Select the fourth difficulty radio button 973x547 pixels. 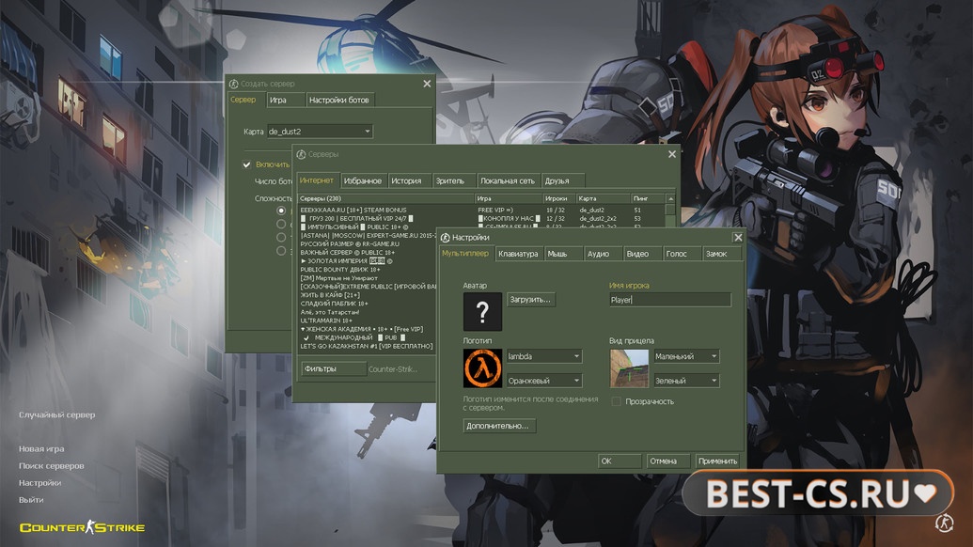[x=281, y=251]
